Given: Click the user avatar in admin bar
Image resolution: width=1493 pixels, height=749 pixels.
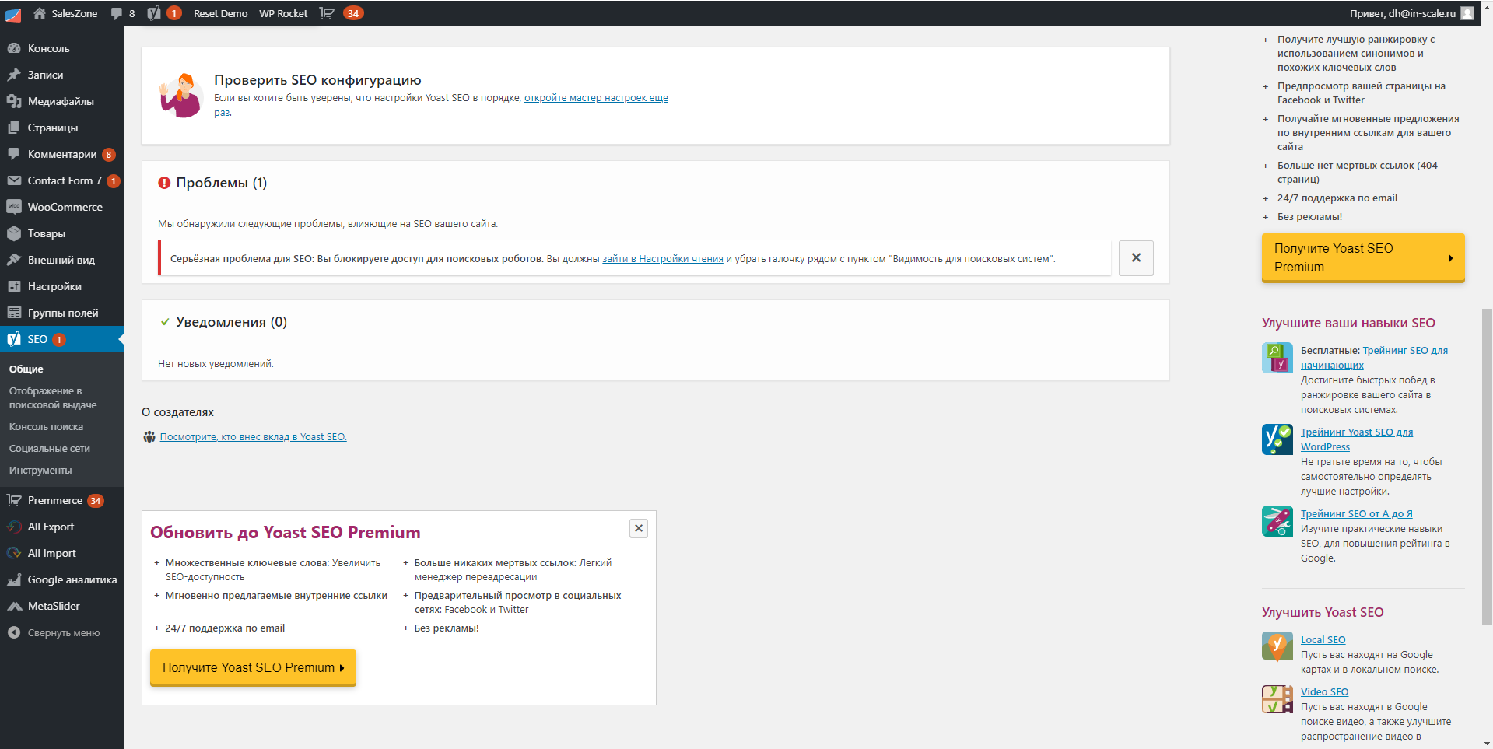Looking at the screenshot, I should point(1467,13).
